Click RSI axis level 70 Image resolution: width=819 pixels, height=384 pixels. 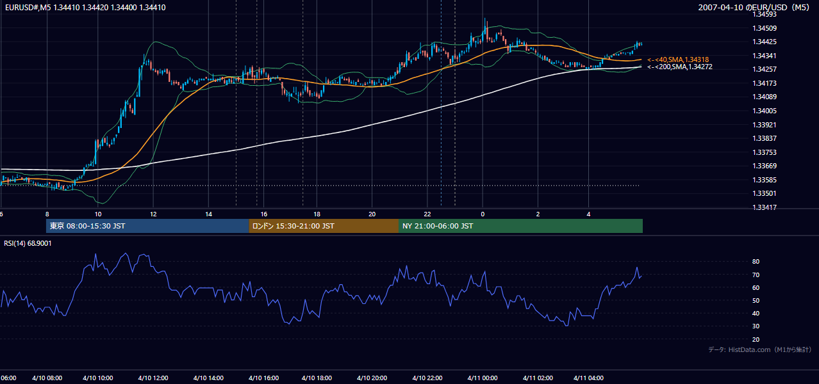coord(756,275)
